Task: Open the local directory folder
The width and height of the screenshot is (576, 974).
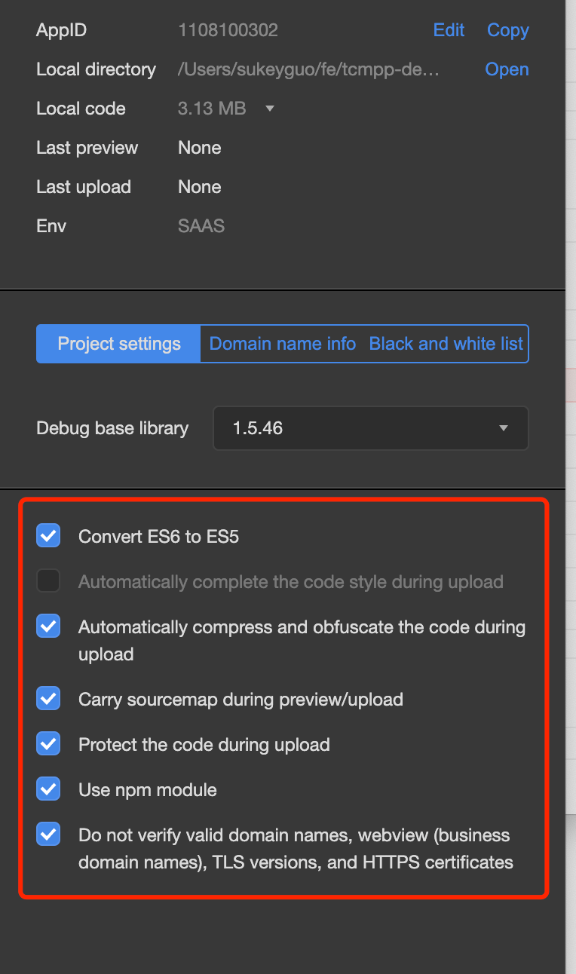Action: (507, 69)
